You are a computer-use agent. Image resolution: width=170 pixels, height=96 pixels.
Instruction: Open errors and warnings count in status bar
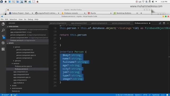click(x=14, y=95)
